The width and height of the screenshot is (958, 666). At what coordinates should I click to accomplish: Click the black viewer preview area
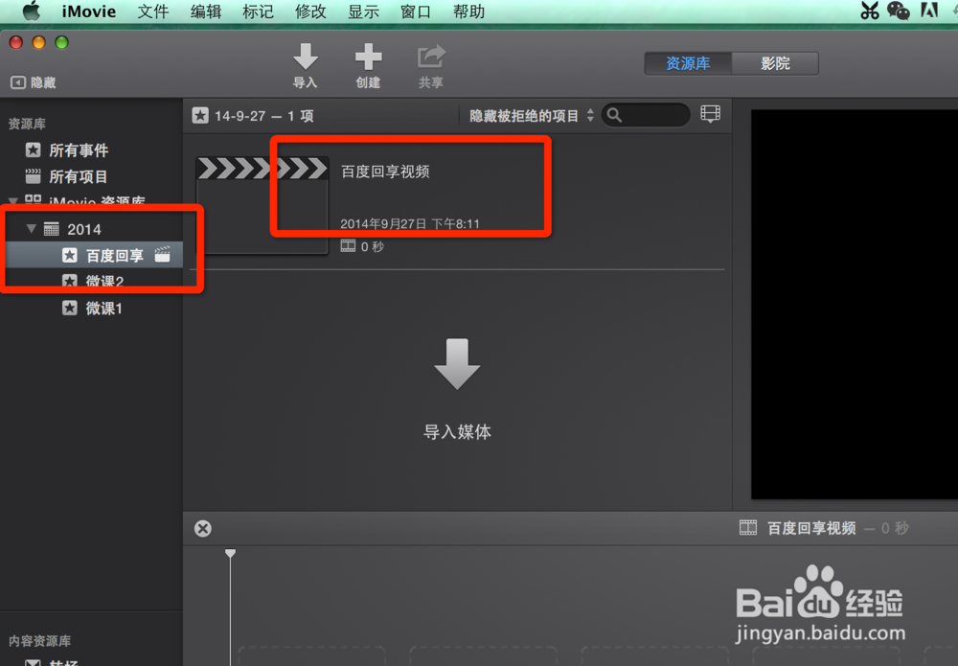[x=855, y=305]
